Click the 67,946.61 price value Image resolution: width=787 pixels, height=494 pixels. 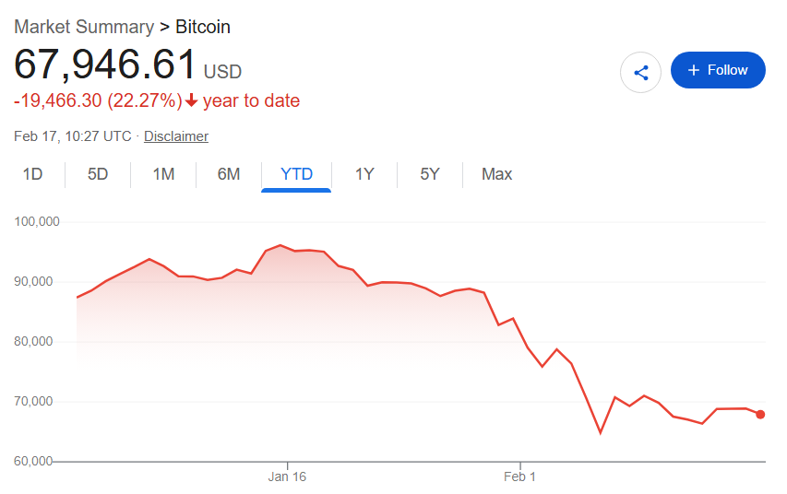[105, 65]
